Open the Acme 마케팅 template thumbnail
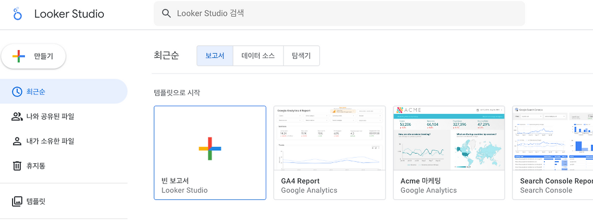The width and height of the screenshot is (593, 222). tap(449, 138)
